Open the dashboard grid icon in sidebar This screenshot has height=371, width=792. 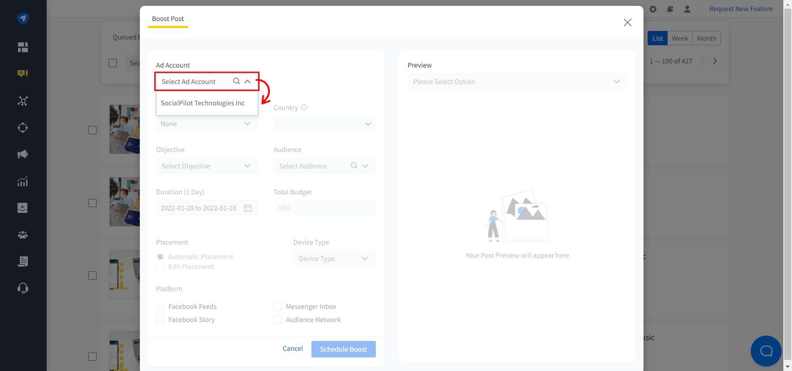point(23,47)
